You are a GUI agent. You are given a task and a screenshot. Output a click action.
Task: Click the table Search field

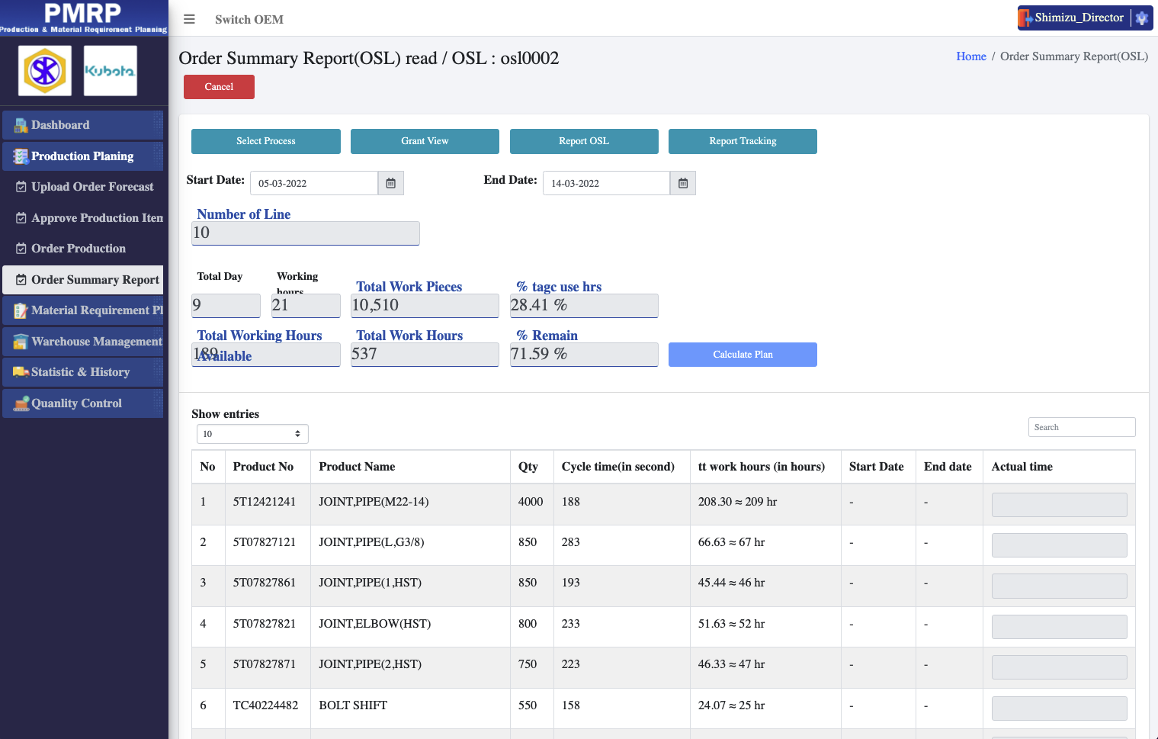(x=1081, y=427)
